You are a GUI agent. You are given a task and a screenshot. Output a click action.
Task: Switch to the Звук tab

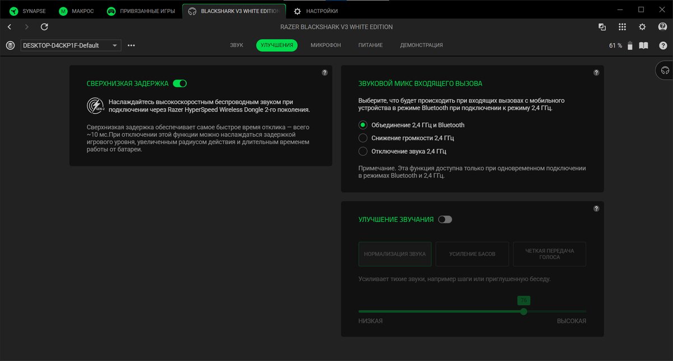[x=237, y=45]
